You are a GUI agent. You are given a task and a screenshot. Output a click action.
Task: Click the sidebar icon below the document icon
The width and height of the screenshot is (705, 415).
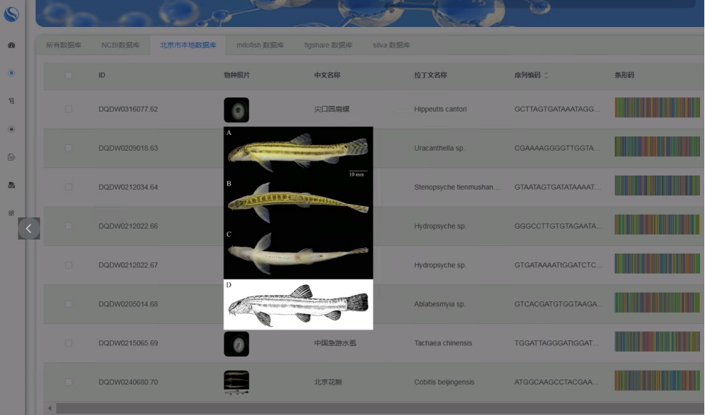[11, 185]
